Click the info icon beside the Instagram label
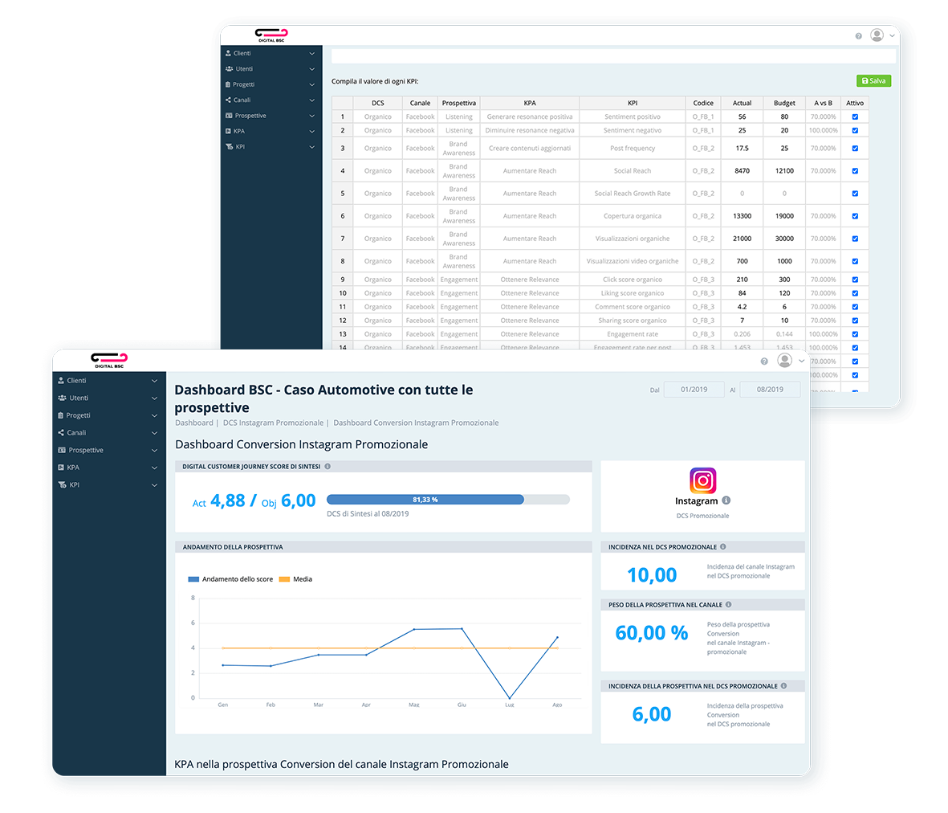Viewport: 948px width, 813px height. coord(726,500)
